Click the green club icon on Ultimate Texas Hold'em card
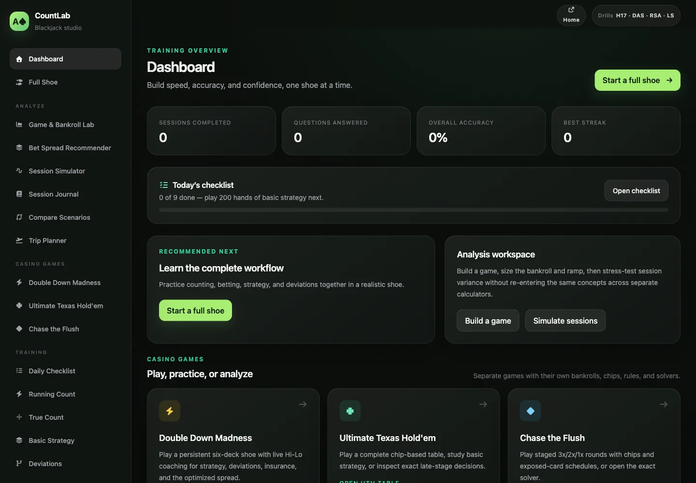The width and height of the screenshot is (696, 483). [x=350, y=411]
